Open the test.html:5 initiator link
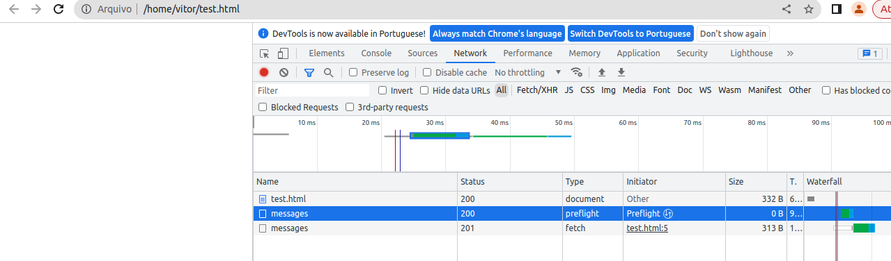The height and width of the screenshot is (261, 891). [647, 228]
